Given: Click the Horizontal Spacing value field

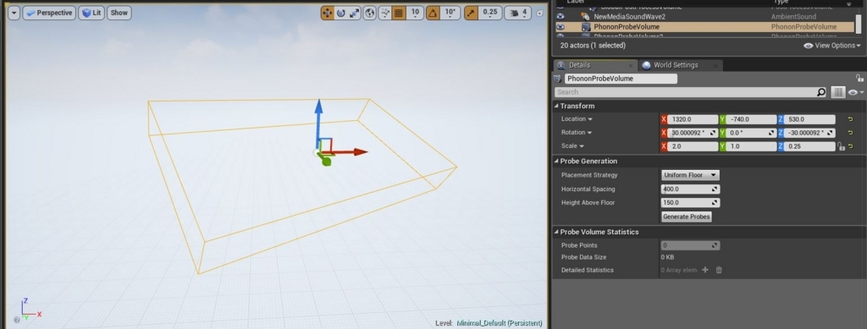Looking at the screenshot, I should pyautogui.click(x=690, y=189).
